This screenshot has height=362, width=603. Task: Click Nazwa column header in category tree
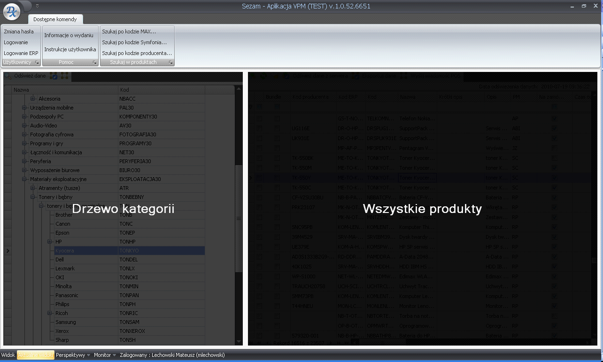point(65,90)
